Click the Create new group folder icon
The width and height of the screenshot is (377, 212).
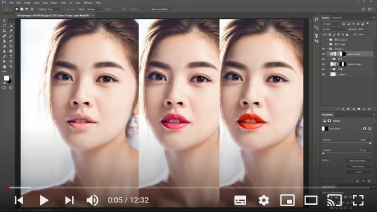pyautogui.click(x=359, y=109)
